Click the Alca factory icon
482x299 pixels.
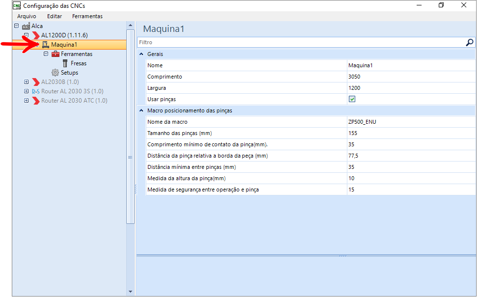point(26,26)
